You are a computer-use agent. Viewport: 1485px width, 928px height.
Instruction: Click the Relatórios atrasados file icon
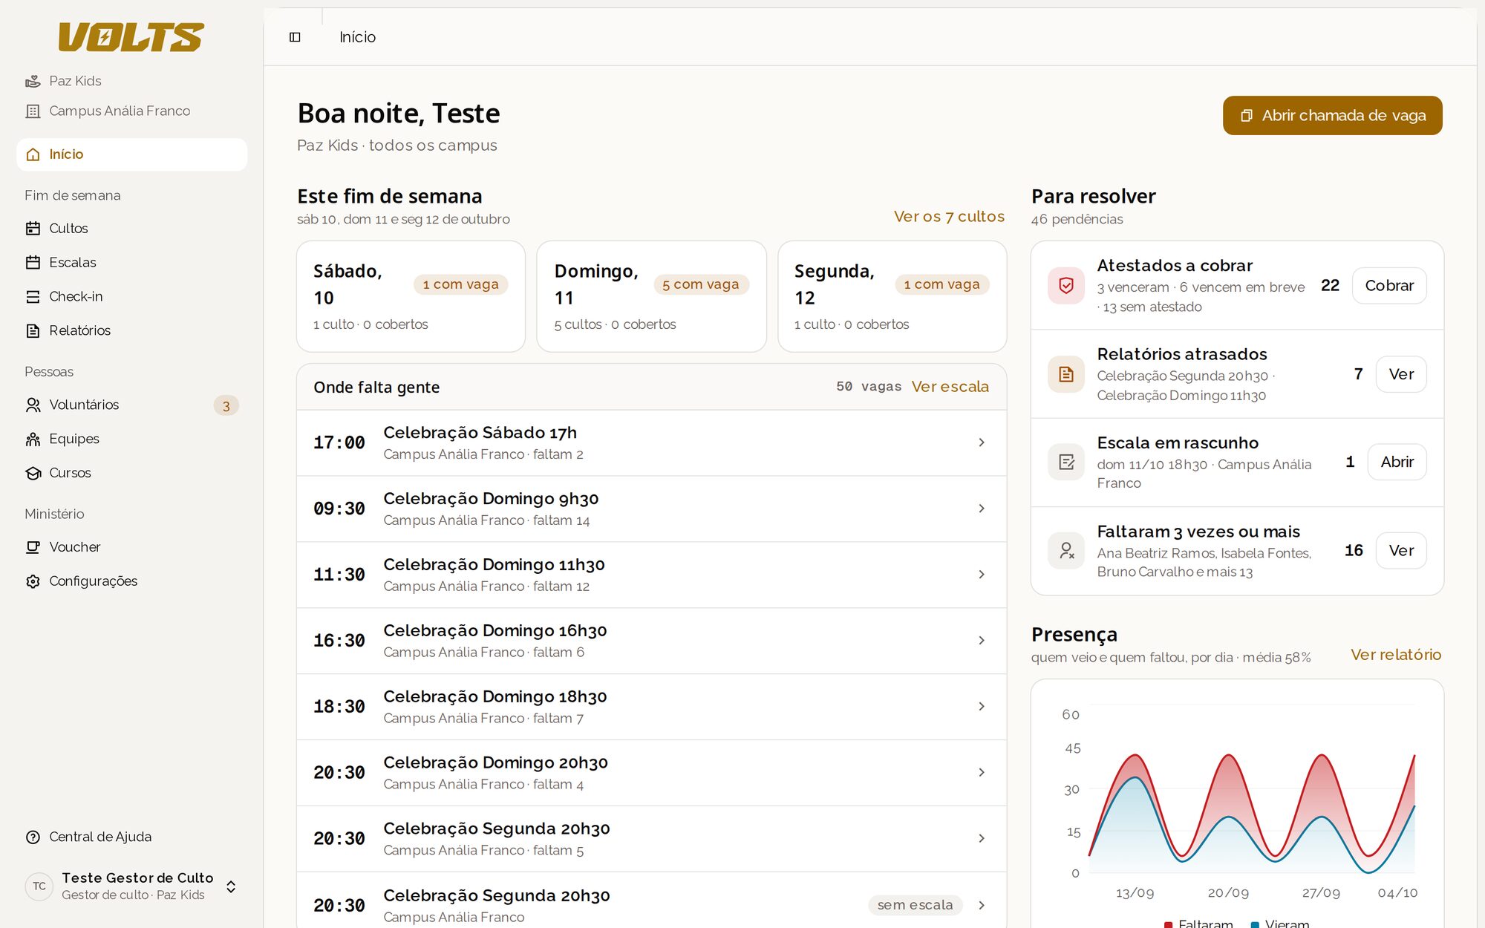(x=1066, y=374)
